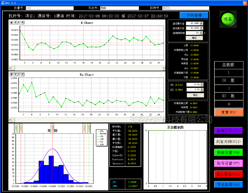Screen dimensions: 248x193
Task: Click the green 准备 status indicator
Action: coord(228,19)
